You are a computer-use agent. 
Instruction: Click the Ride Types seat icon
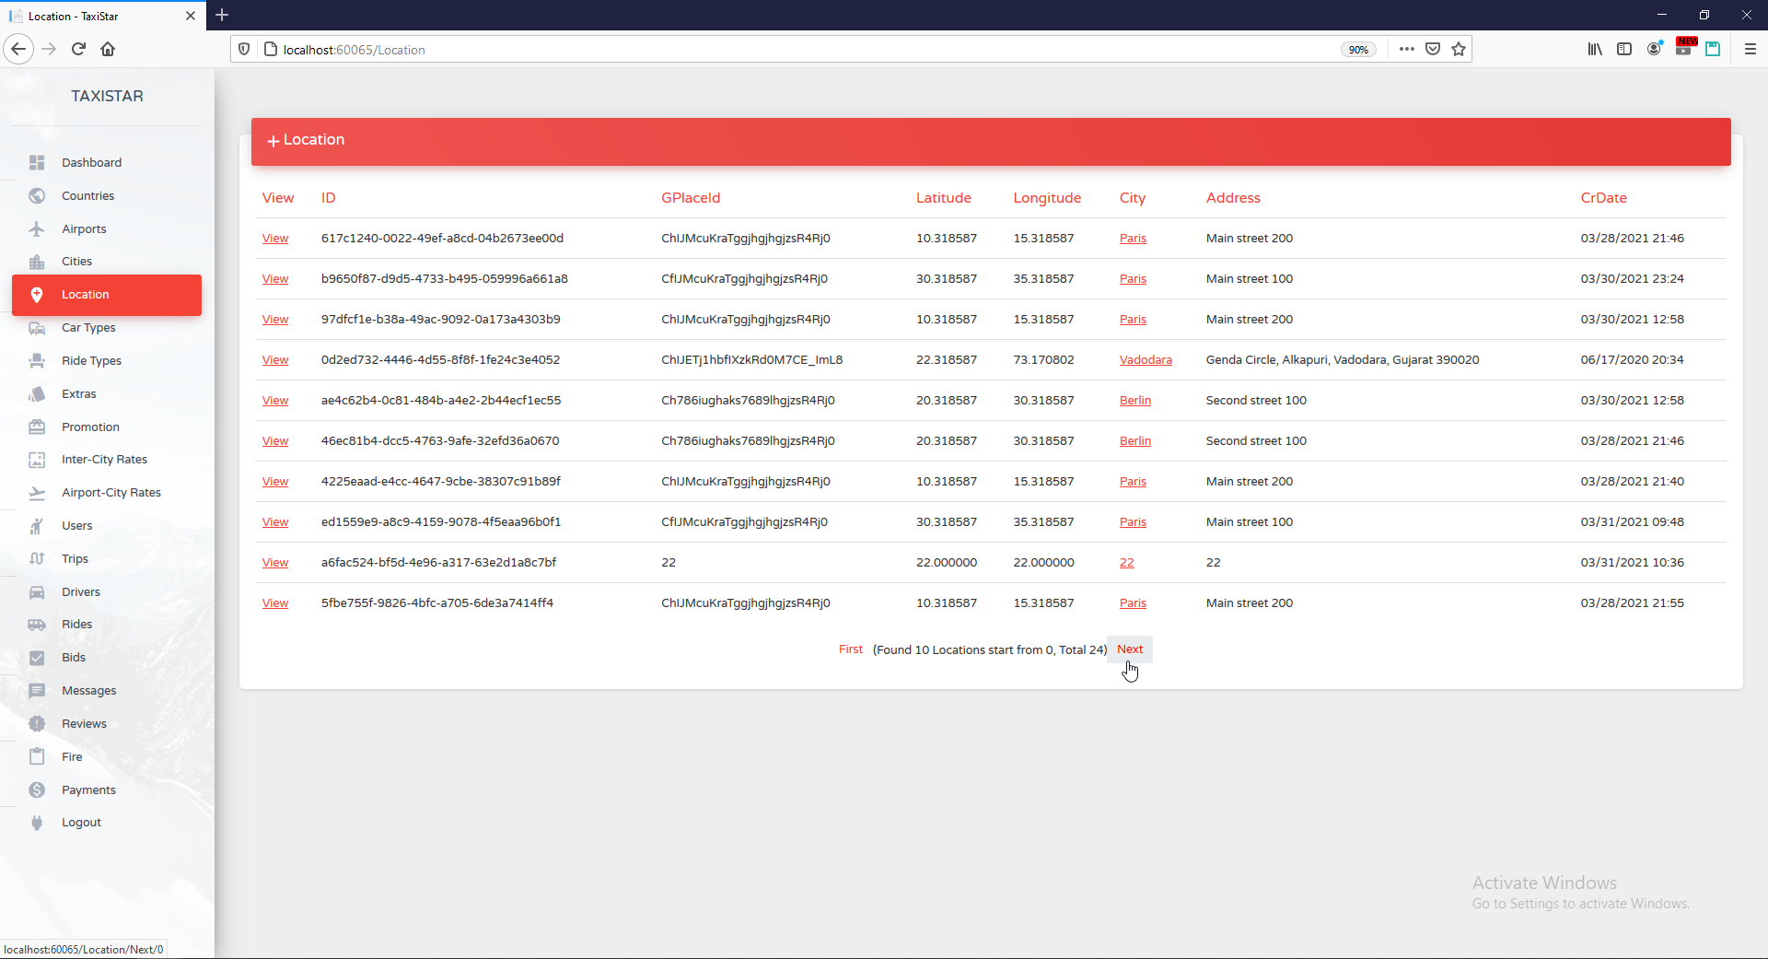(x=37, y=361)
